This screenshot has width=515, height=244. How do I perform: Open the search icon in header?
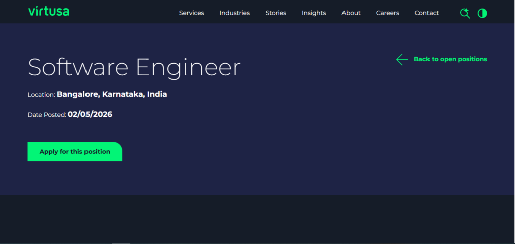click(x=465, y=13)
